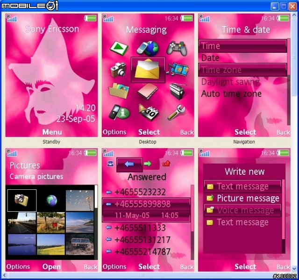Open the green play media player icon
299x280 pixels.
click(x=119, y=48)
